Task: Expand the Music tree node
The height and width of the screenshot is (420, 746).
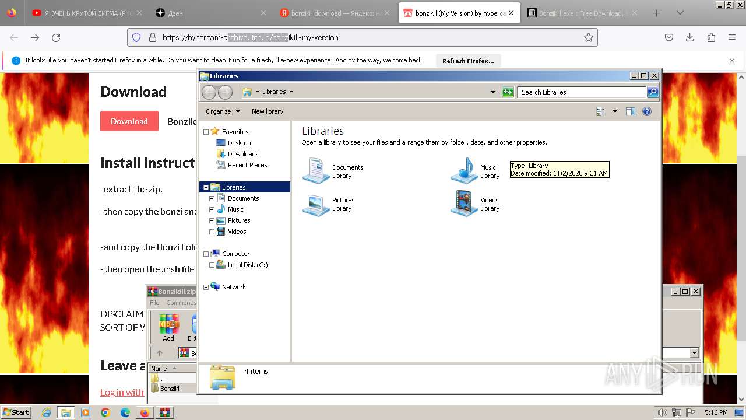Action: tap(212, 209)
